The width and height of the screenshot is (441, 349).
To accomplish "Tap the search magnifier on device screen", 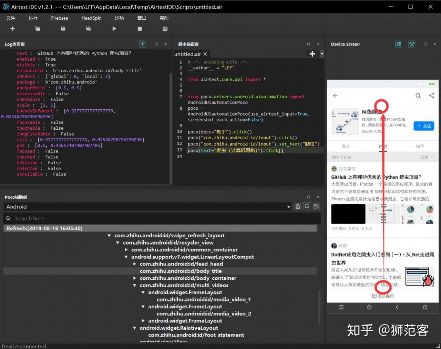I will (x=418, y=96).
